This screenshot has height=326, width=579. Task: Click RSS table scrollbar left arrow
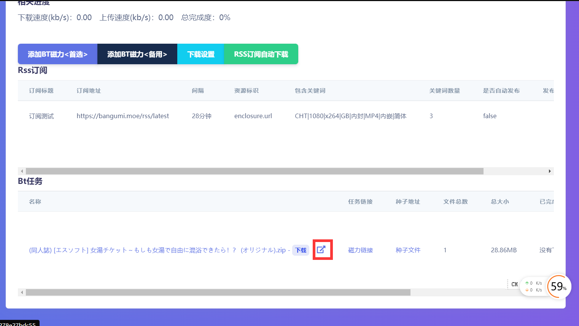pos(22,171)
